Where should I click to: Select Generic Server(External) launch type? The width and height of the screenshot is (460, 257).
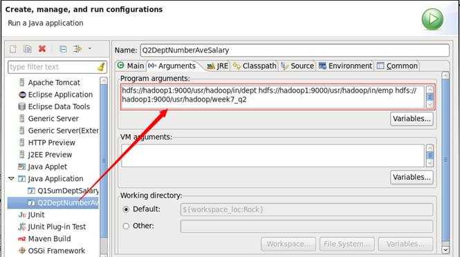click(63, 131)
